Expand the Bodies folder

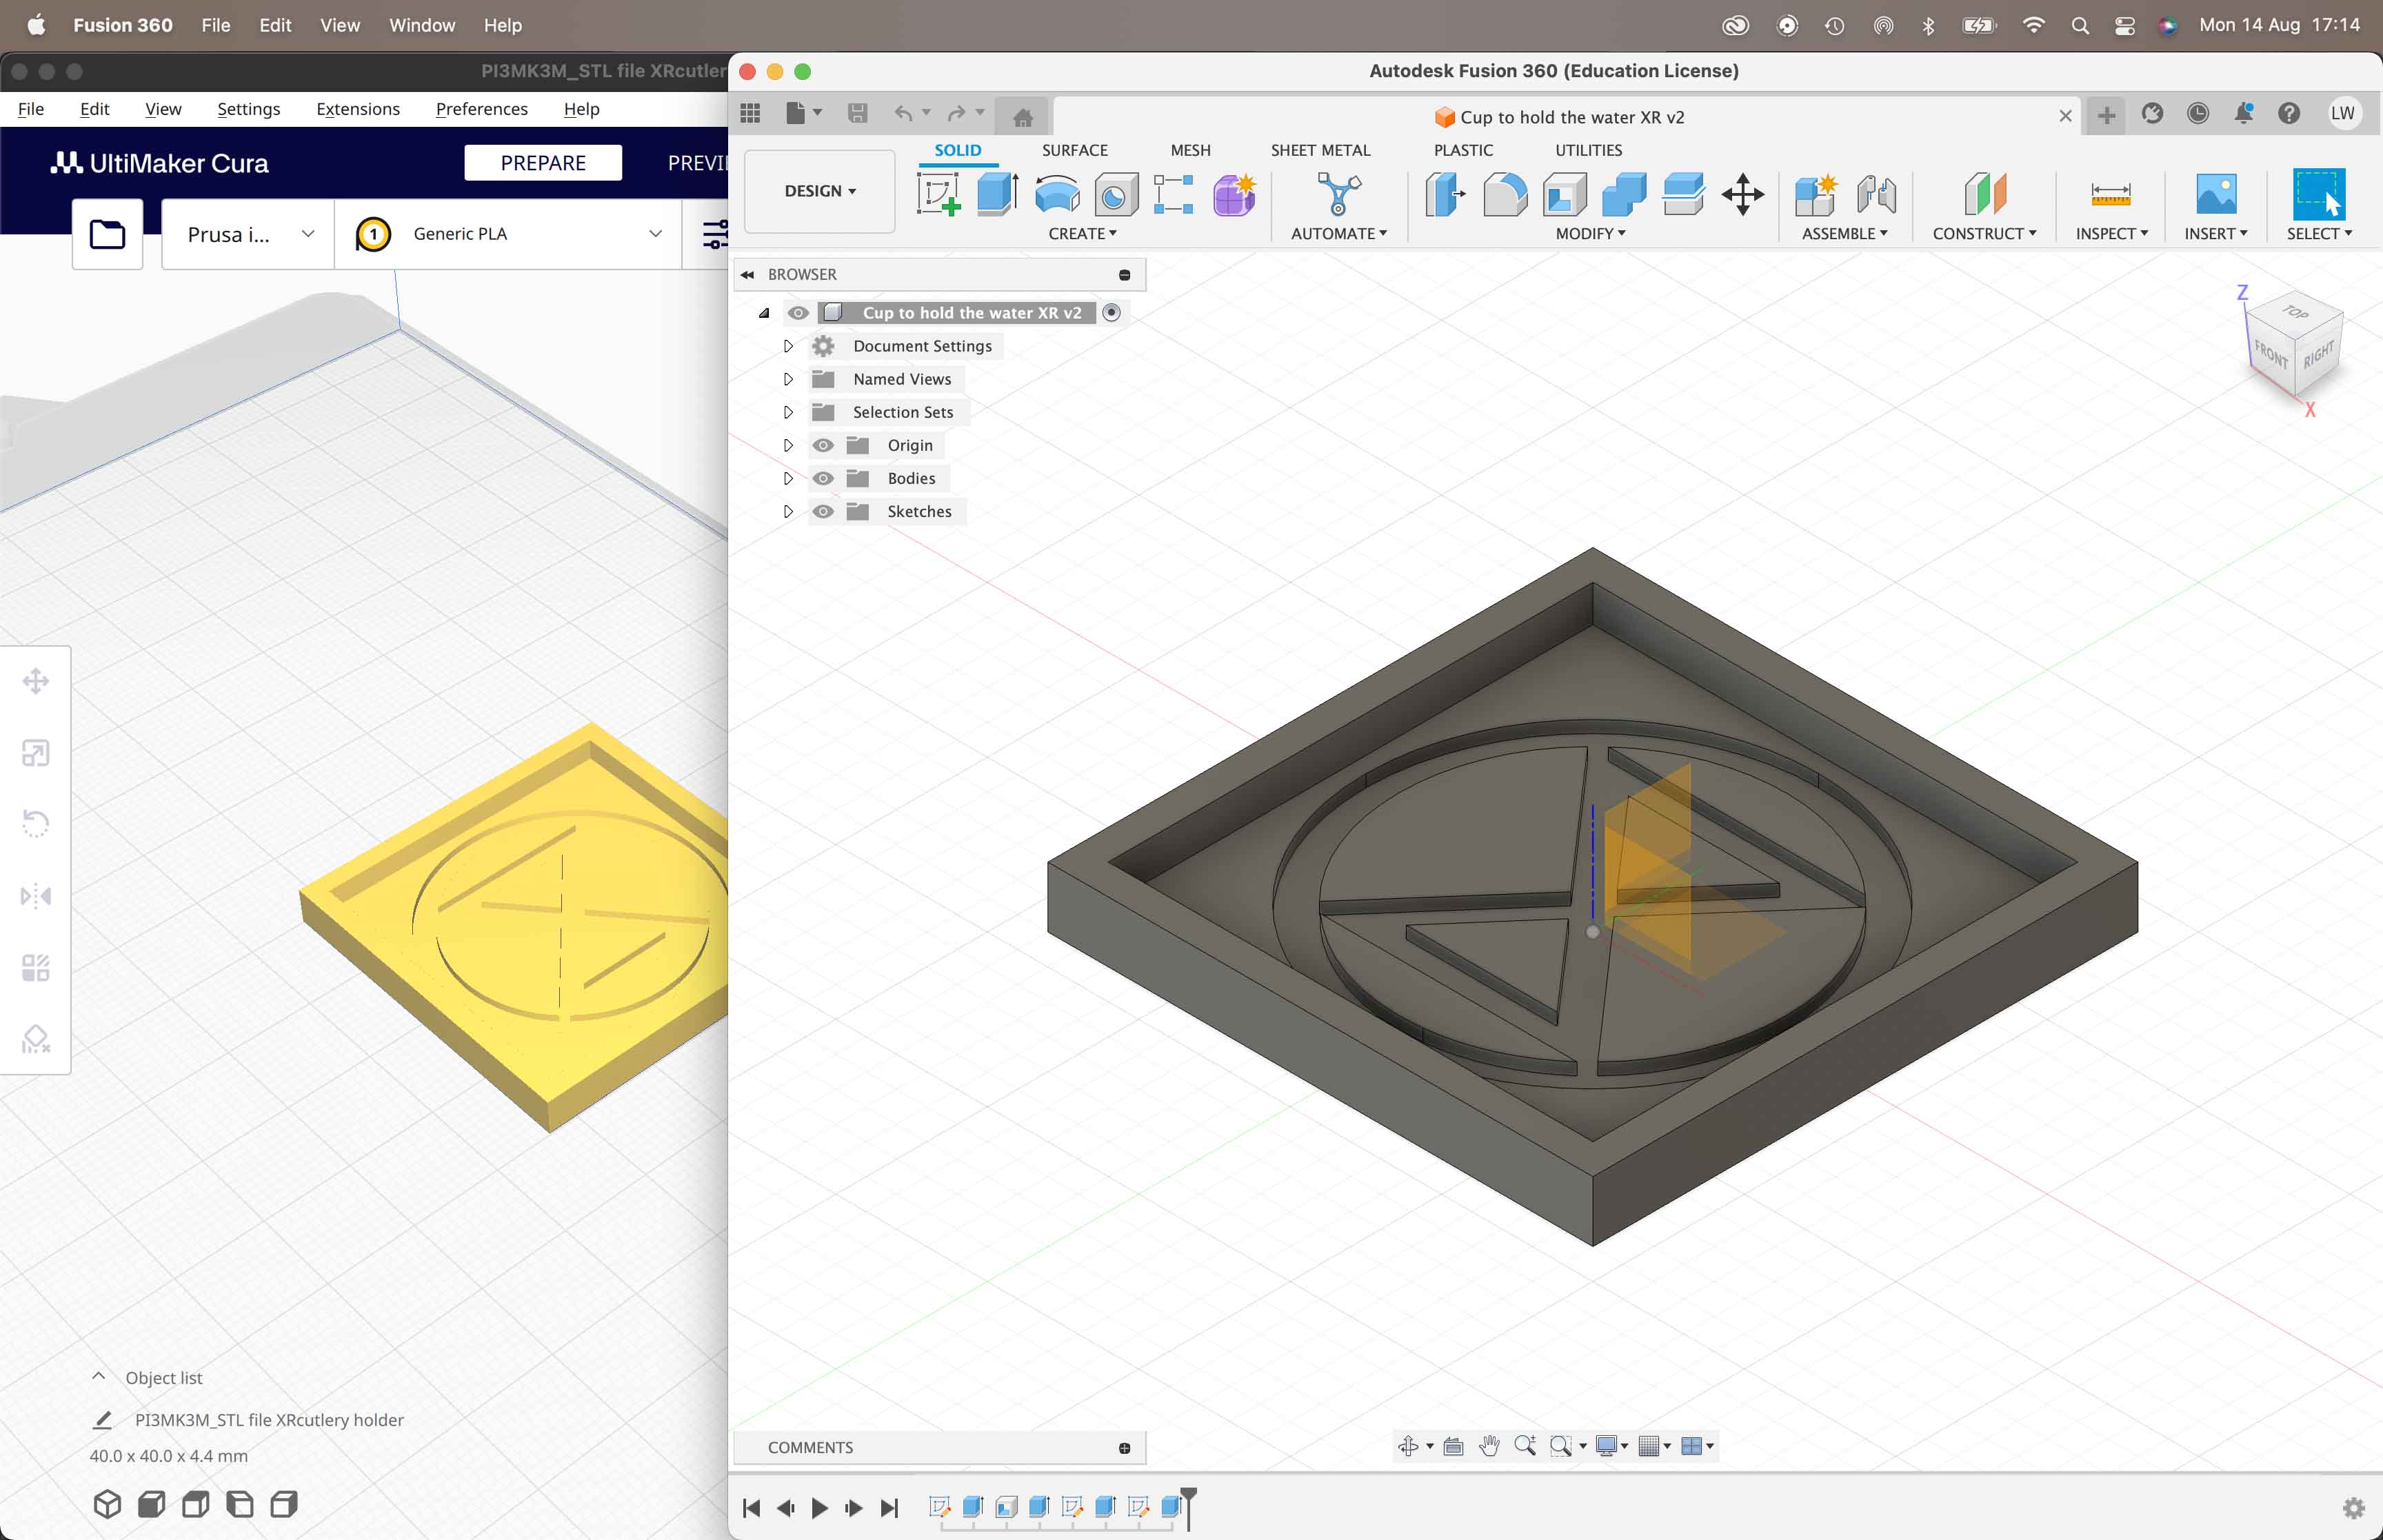(788, 478)
